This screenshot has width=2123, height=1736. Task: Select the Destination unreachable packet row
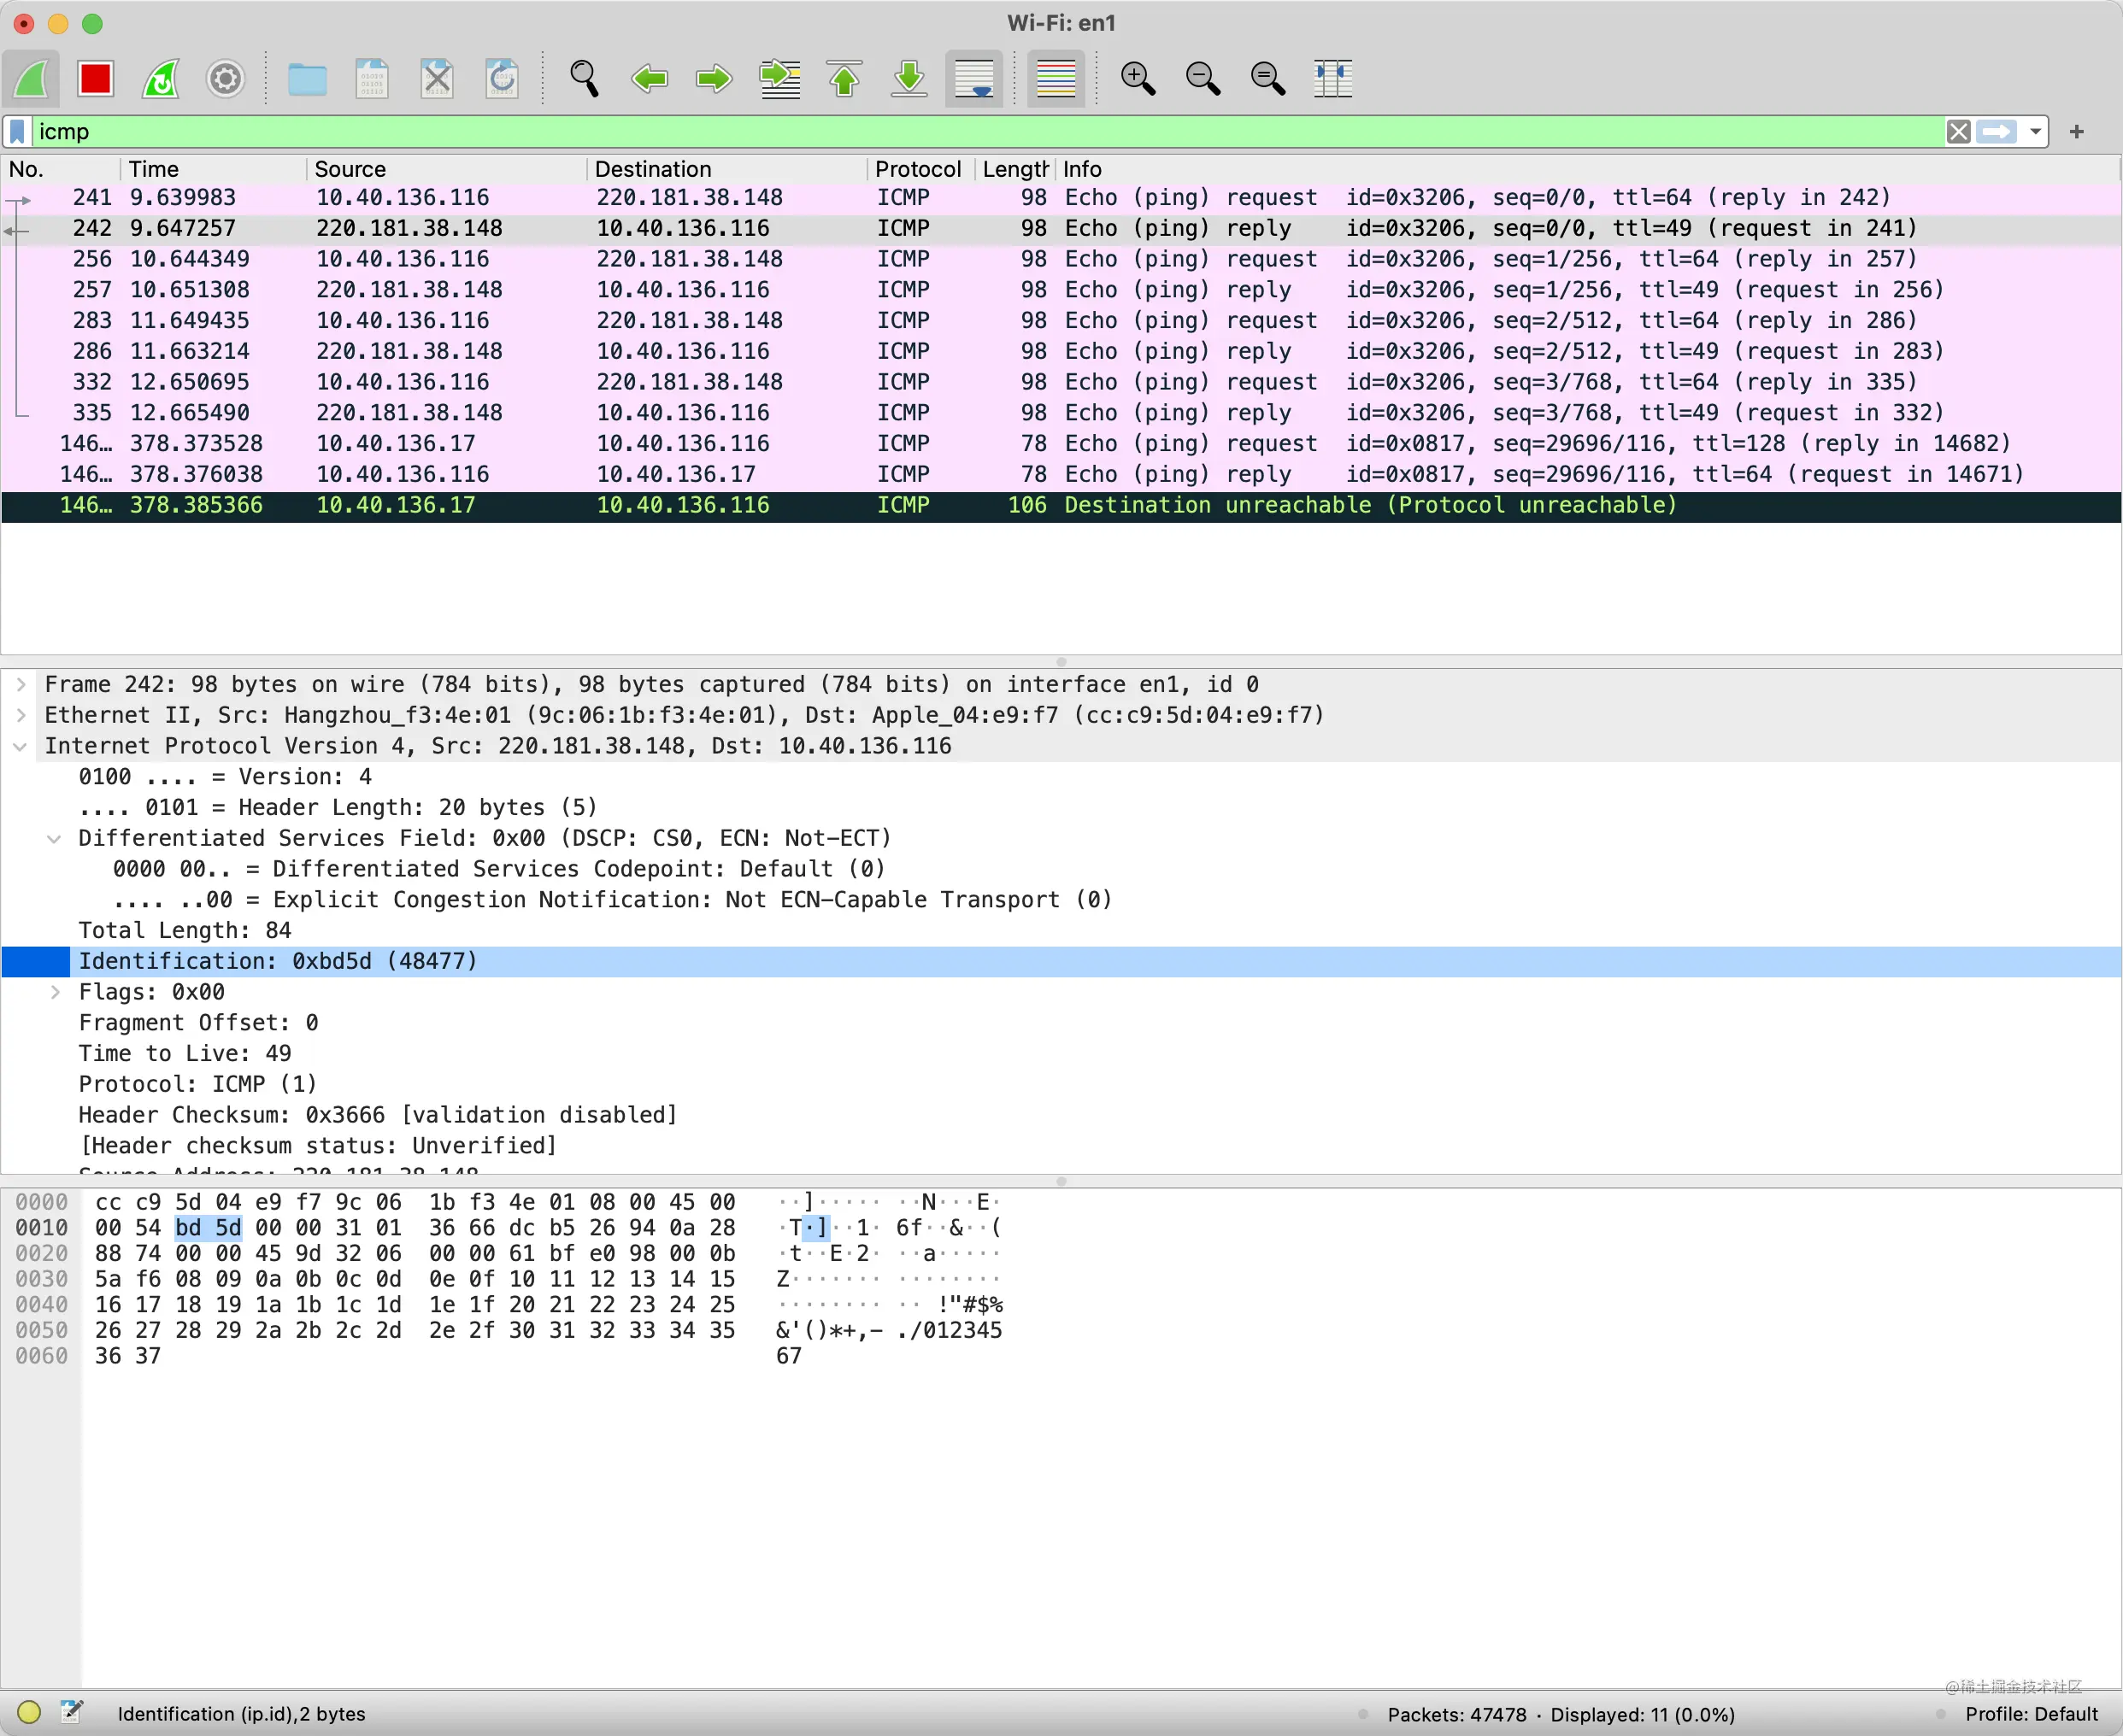pos(1061,505)
